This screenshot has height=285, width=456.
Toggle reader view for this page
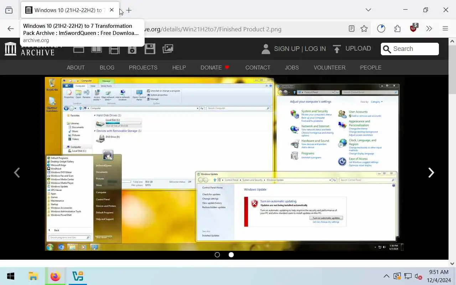352,29
